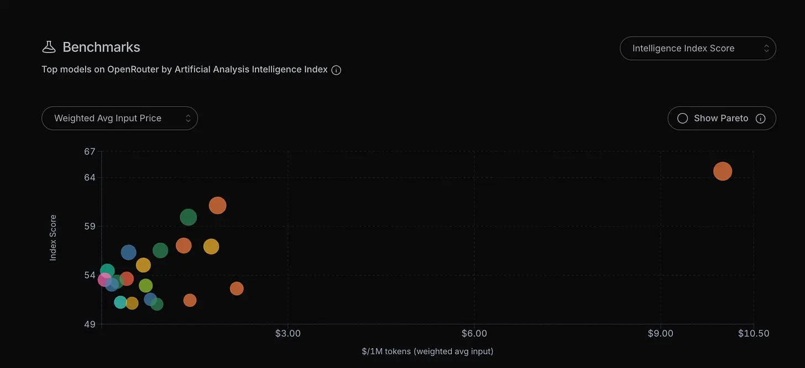
Task: Select the yellow point near score 51
Action: [x=132, y=303]
